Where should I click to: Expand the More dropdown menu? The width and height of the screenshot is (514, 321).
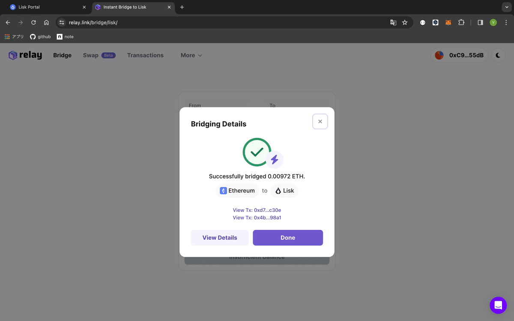point(191,55)
